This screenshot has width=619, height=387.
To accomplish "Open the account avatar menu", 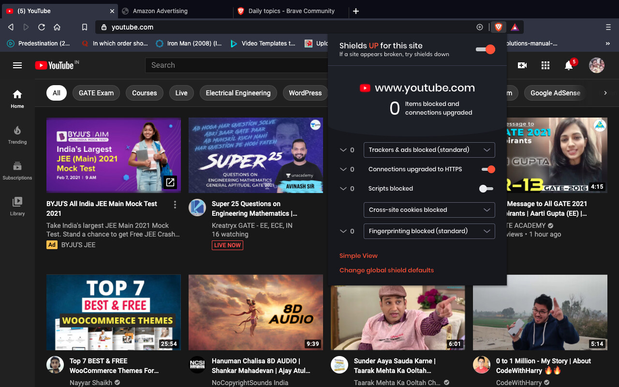I will pos(597,65).
